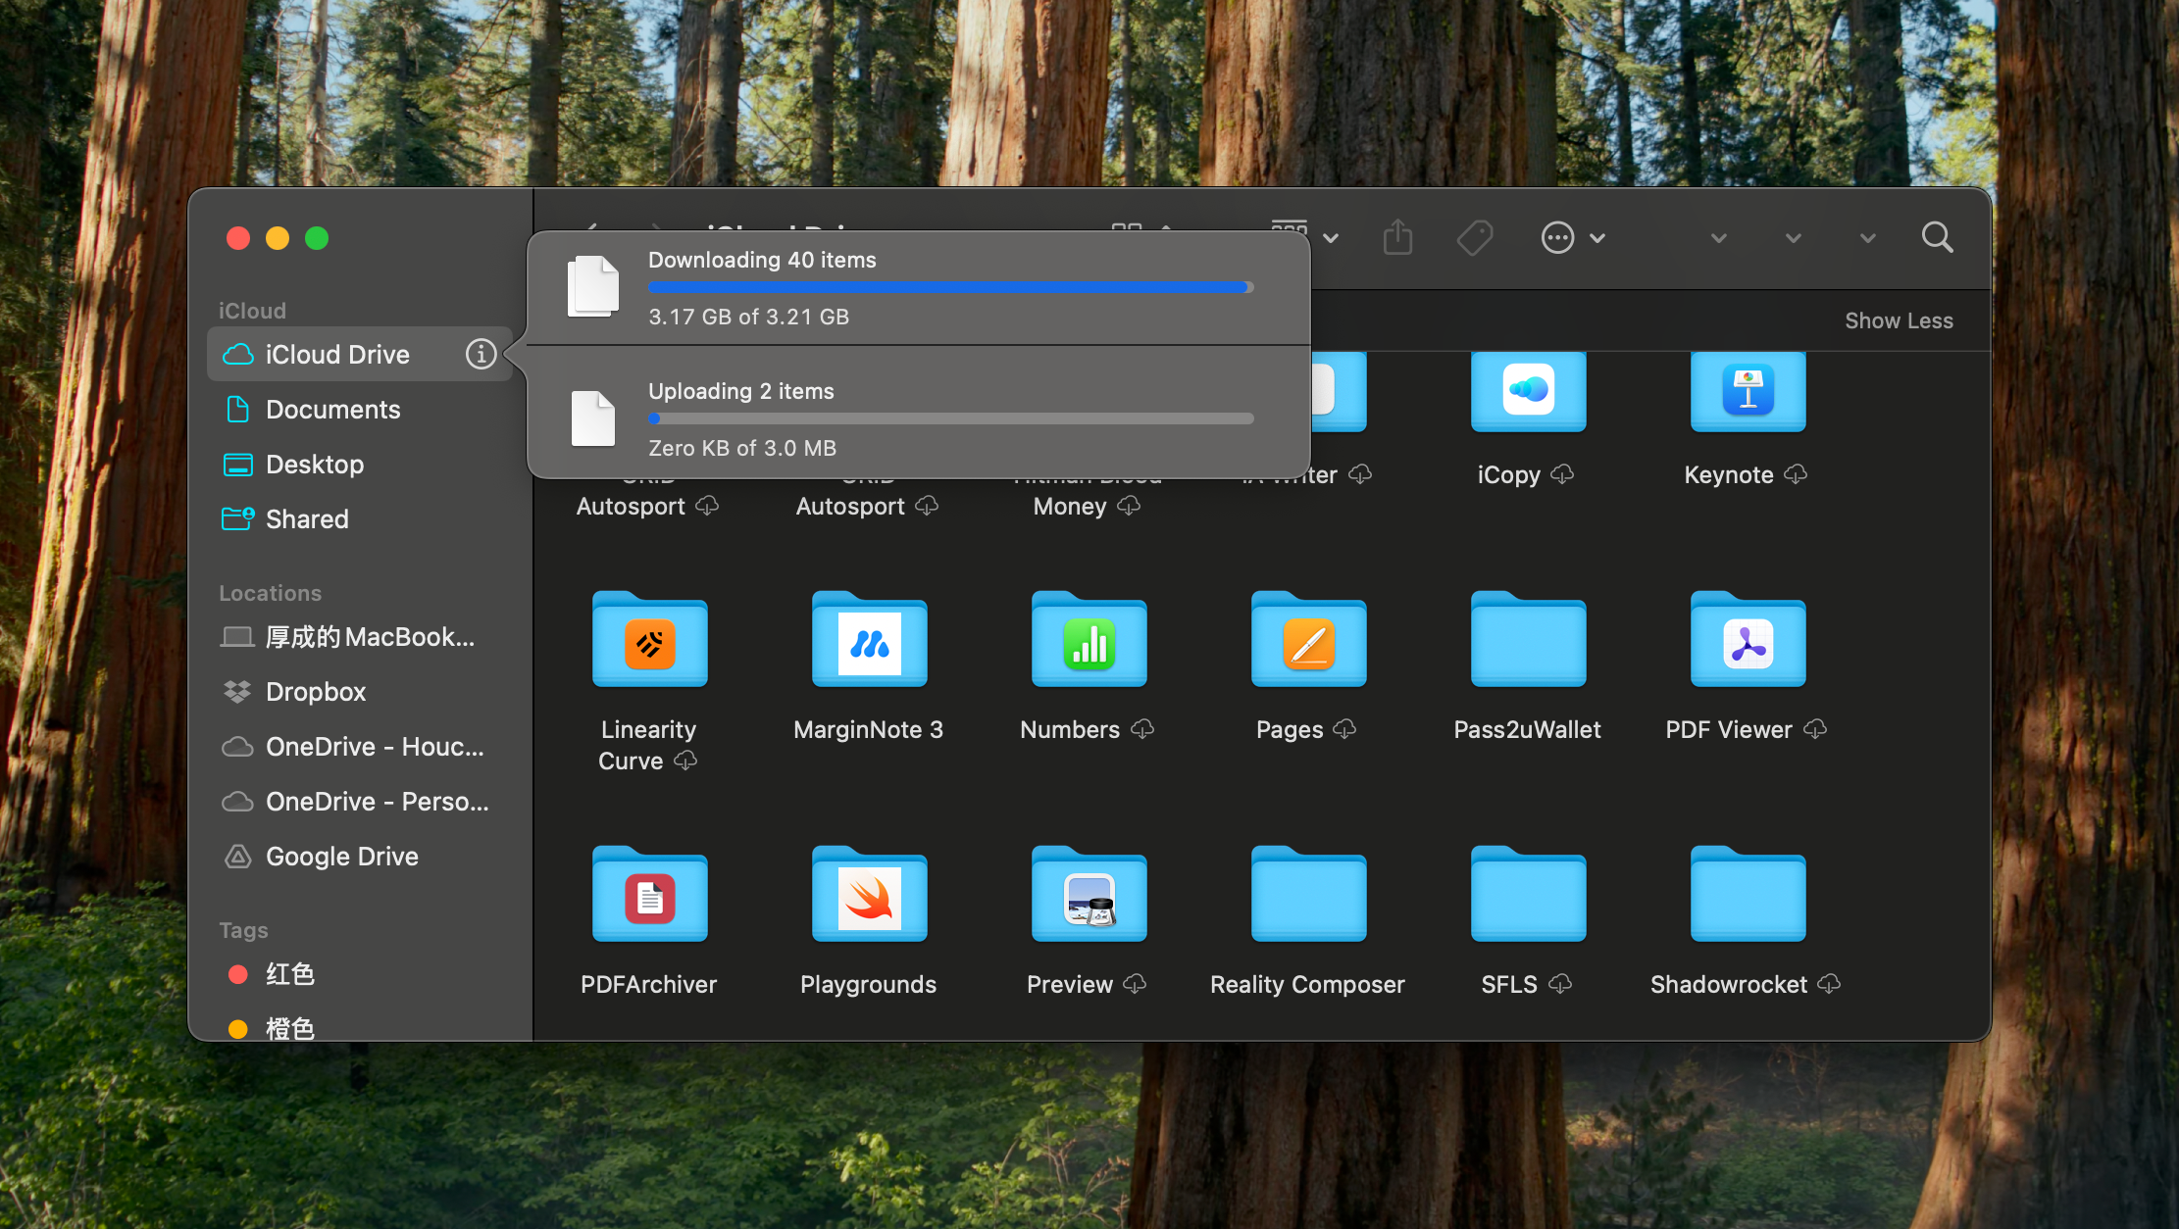
Task: Click the Downloading 40 items progress bar
Action: pyautogui.click(x=949, y=287)
